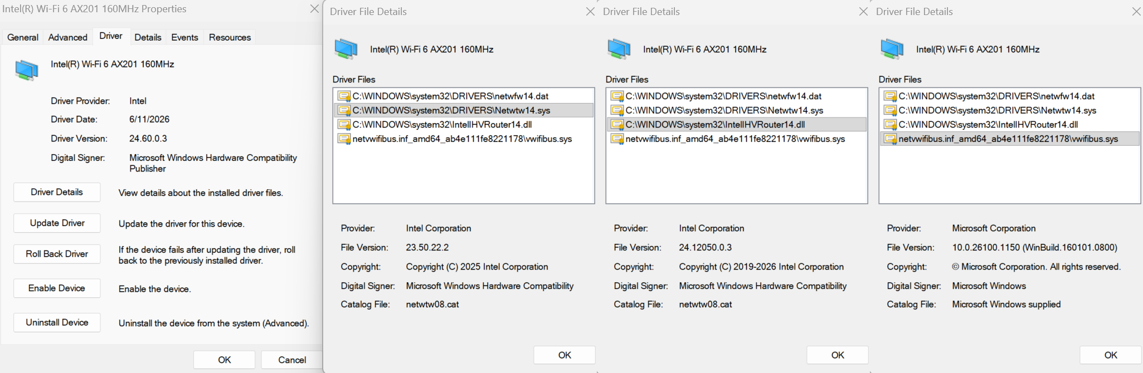Click the driver date 6/11/2026
The image size is (1143, 373).
click(149, 119)
